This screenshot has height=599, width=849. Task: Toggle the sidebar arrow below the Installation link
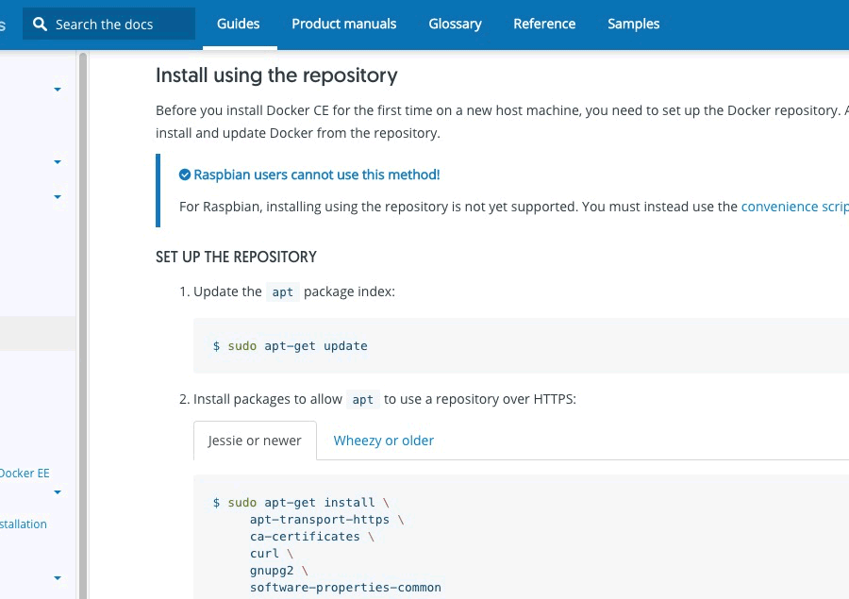point(58,577)
